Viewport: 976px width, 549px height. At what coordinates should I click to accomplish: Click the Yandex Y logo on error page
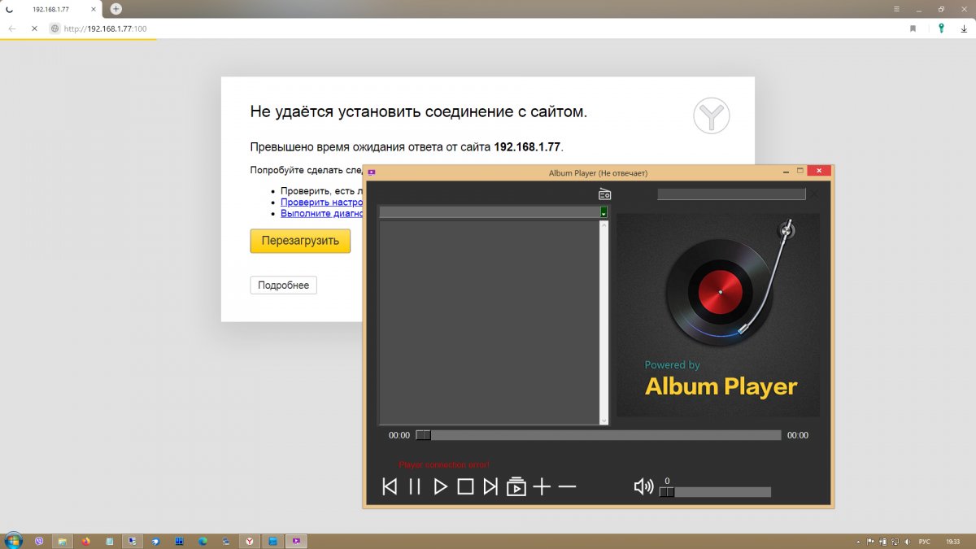[x=712, y=115]
